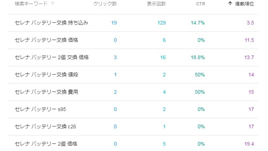The width and height of the screenshot is (268, 151).
Task: Open keyword セレナ バッテリー 2個 交換 価格
Action: pyautogui.click(x=52, y=58)
